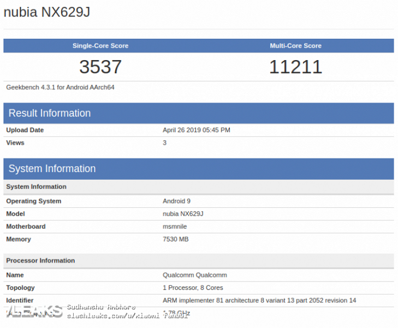Click the Processor Information subheader
Image resolution: width=398 pixels, height=328 pixels.
coord(199,261)
